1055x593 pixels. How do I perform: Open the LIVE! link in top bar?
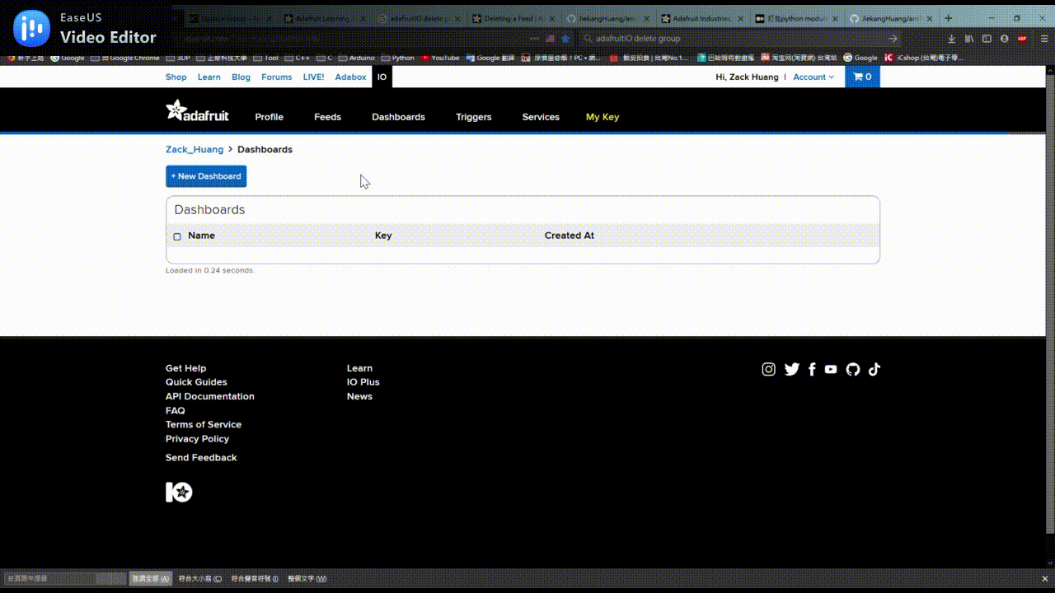coord(313,77)
